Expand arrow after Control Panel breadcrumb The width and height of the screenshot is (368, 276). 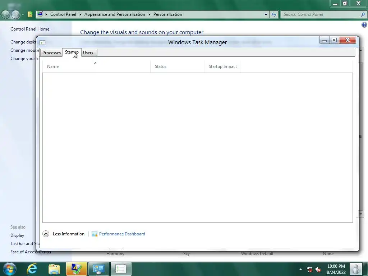point(80,14)
